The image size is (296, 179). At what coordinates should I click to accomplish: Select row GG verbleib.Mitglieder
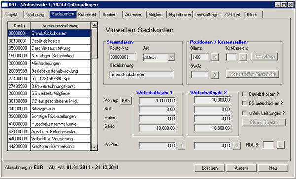click(x=49, y=93)
